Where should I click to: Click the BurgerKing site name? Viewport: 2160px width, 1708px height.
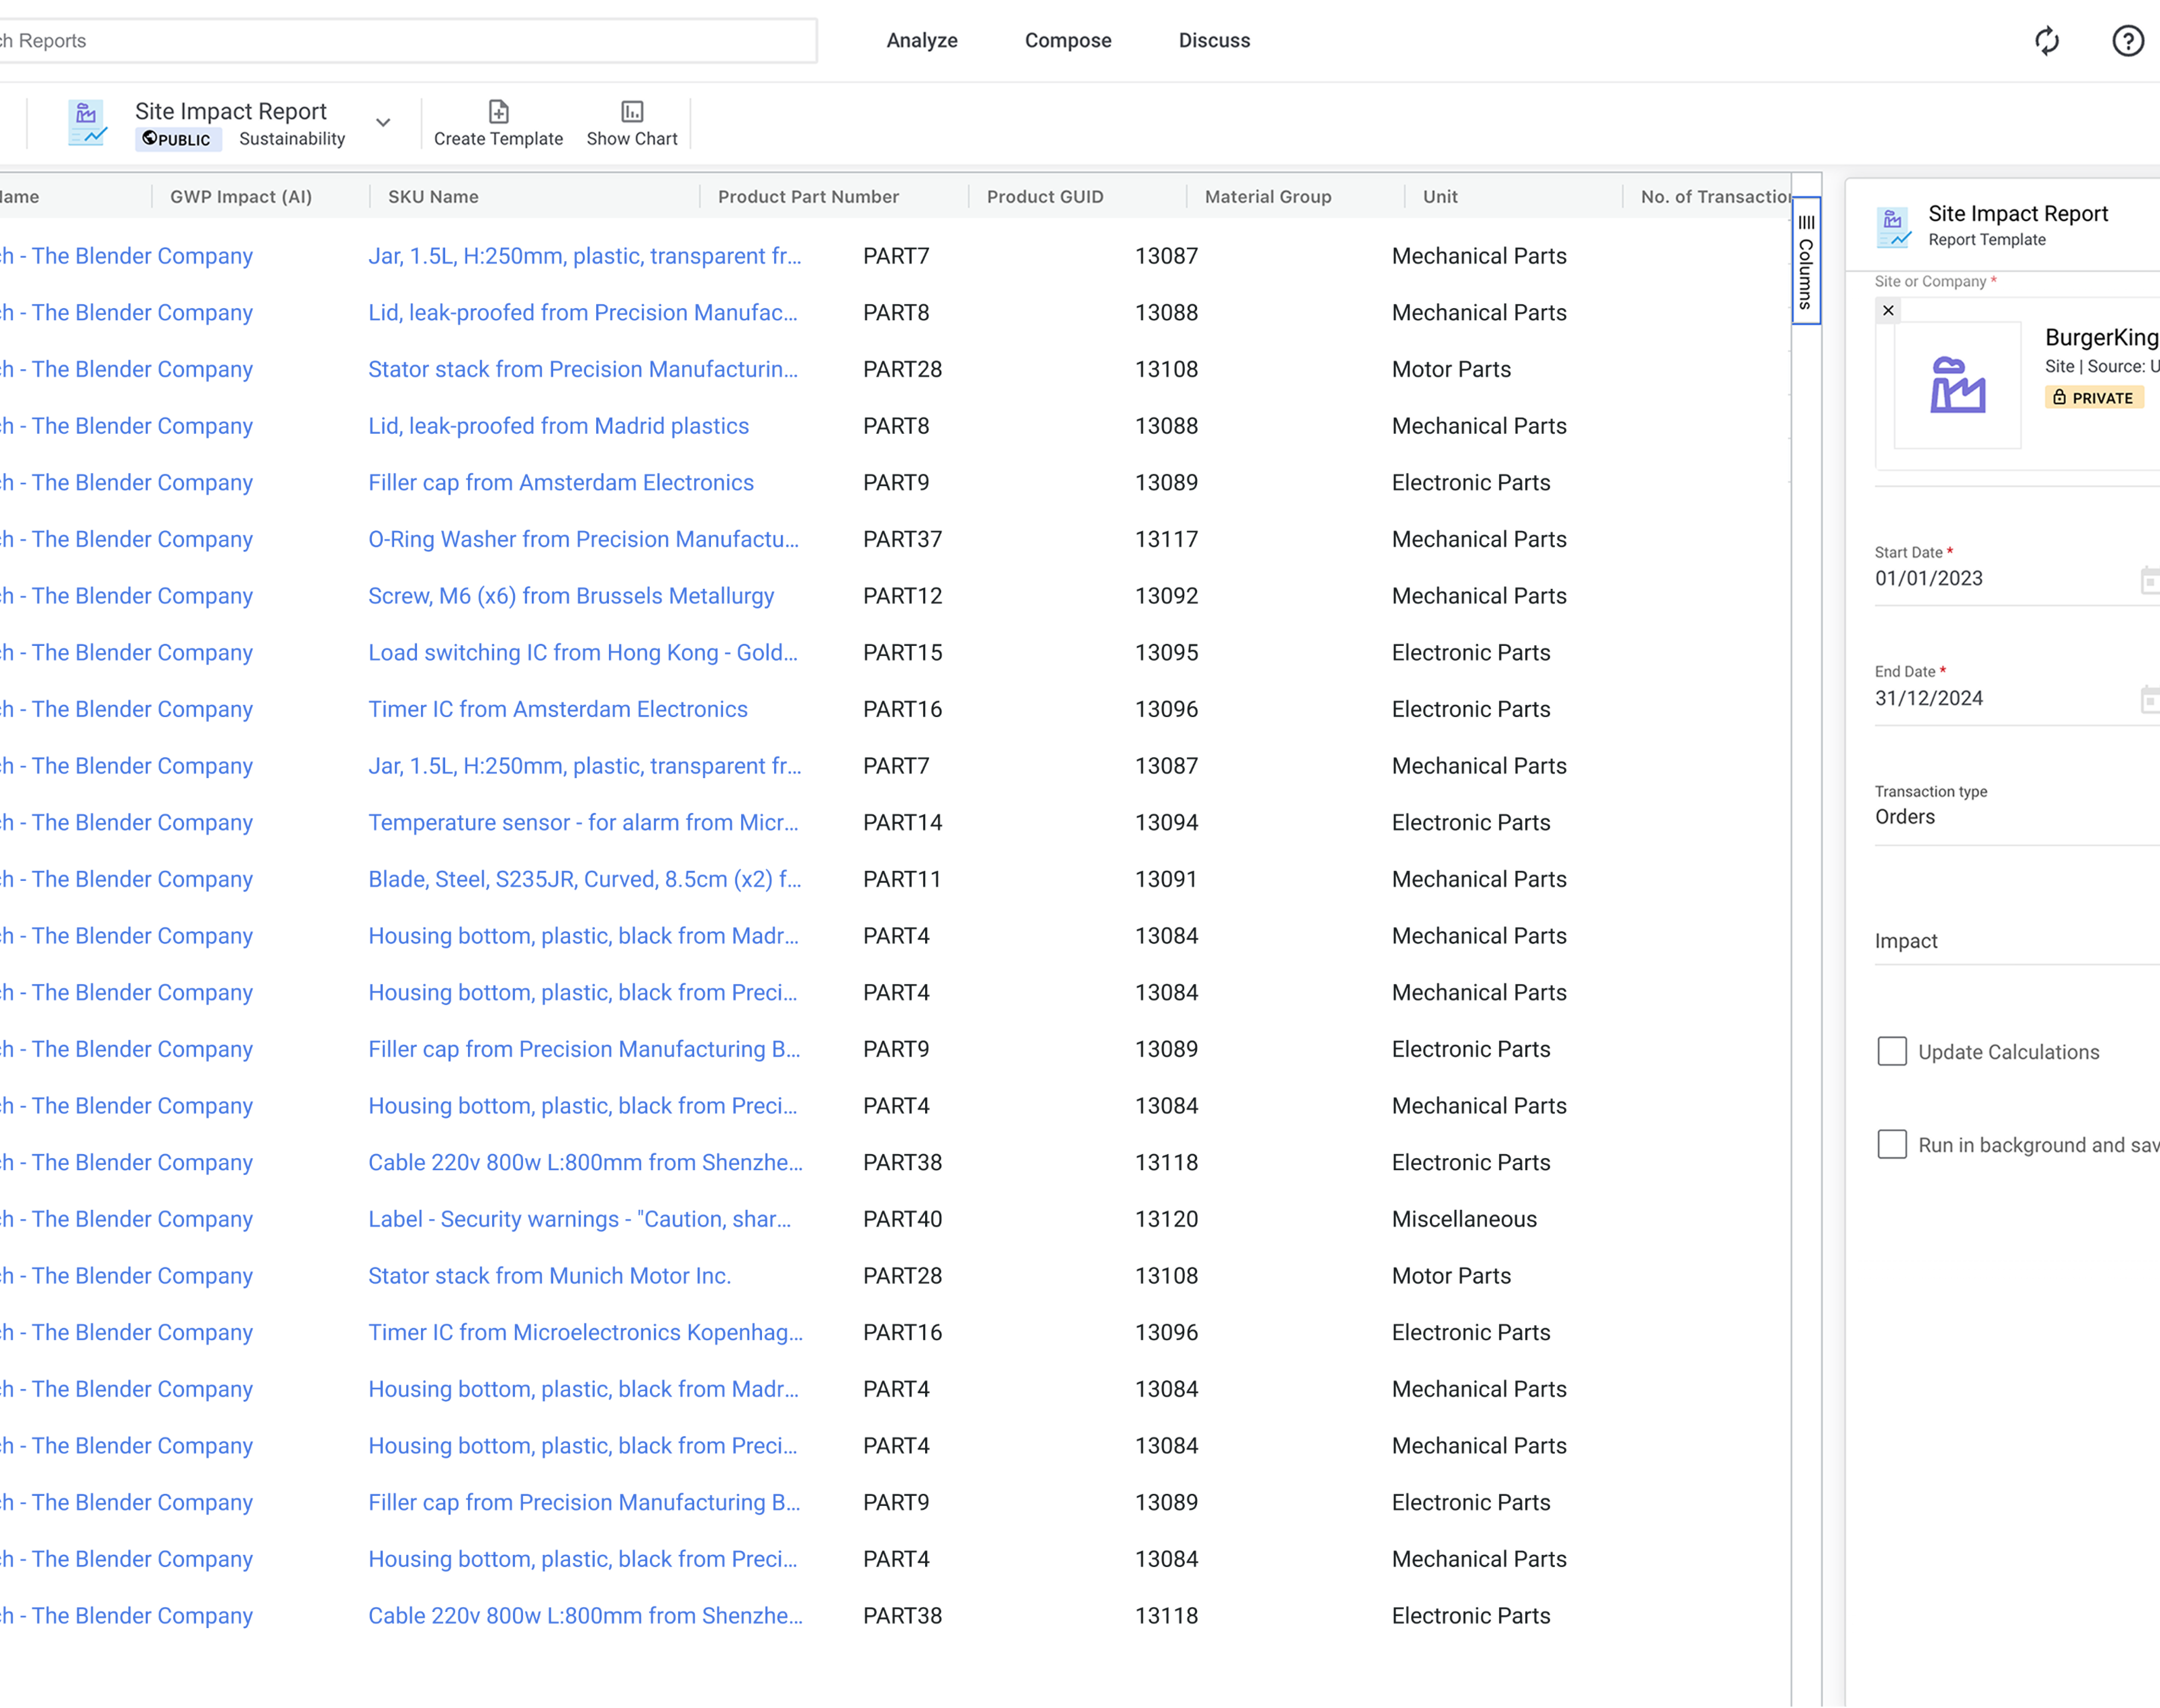[x=2102, y=338]
